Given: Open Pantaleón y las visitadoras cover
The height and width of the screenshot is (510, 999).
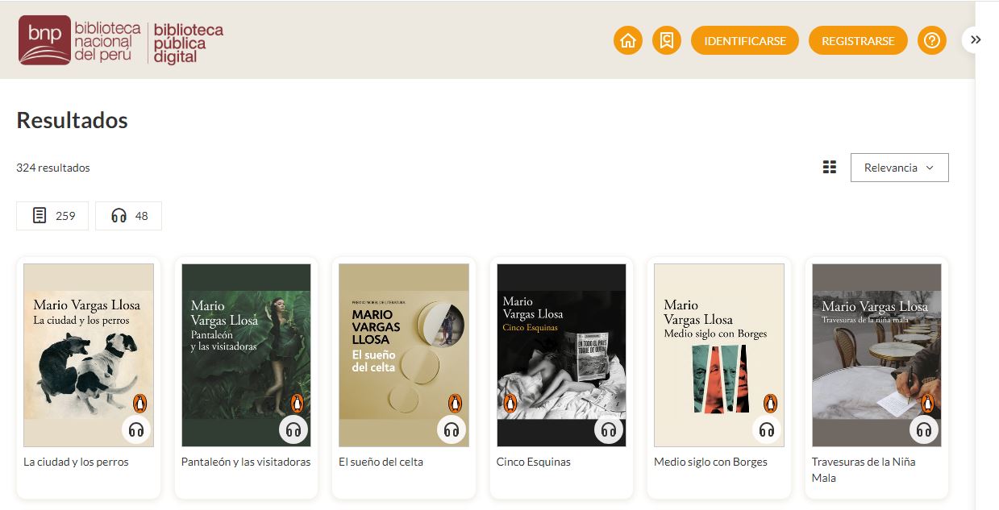Looking at the screenshot, I should (246, 355).
